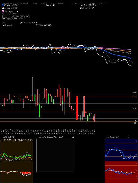Click the 'BUY Slowing @ 11%' signal text

coord(44,25)
